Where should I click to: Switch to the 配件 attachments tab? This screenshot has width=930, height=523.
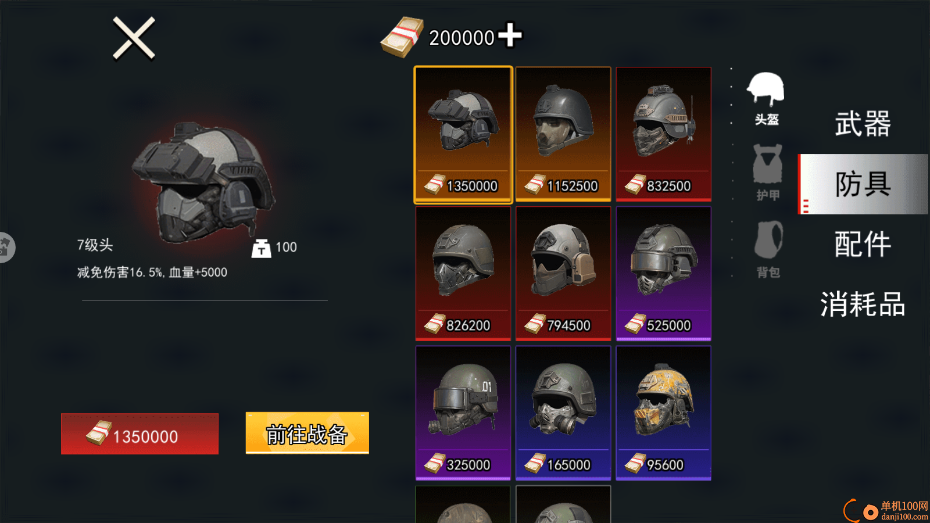tap(863, 244)
